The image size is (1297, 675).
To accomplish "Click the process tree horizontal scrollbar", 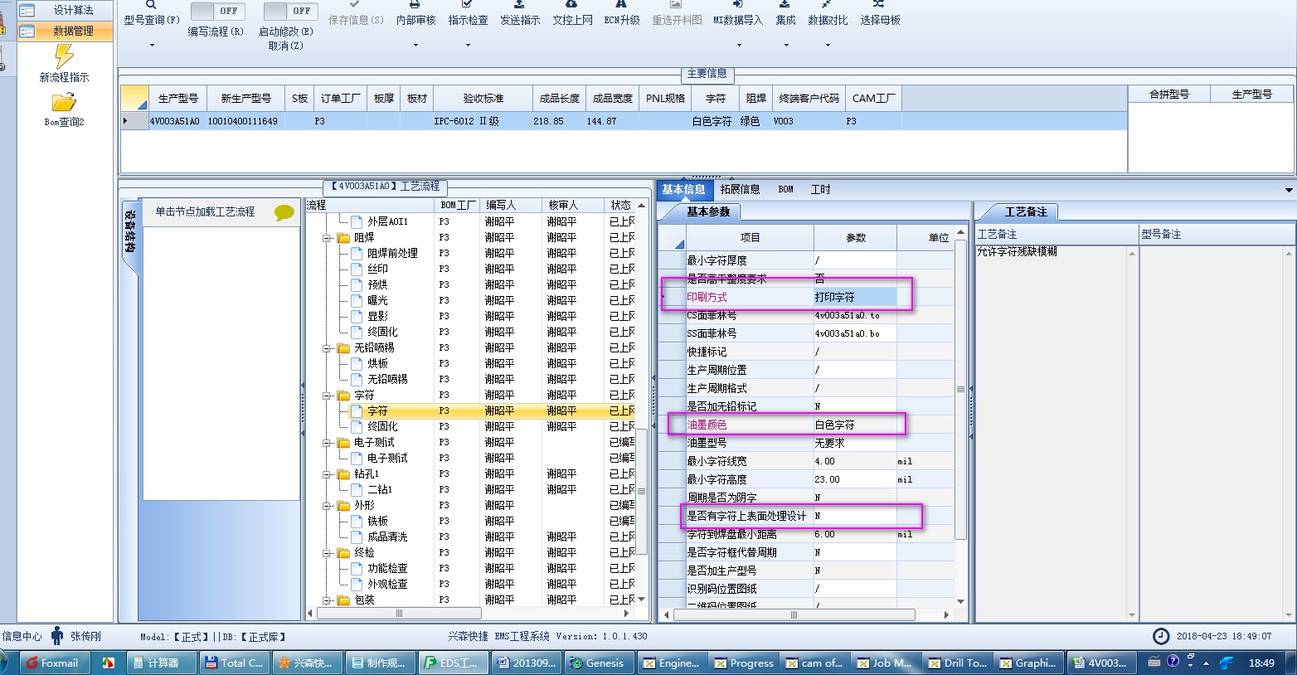I will [x=399, y=614].
